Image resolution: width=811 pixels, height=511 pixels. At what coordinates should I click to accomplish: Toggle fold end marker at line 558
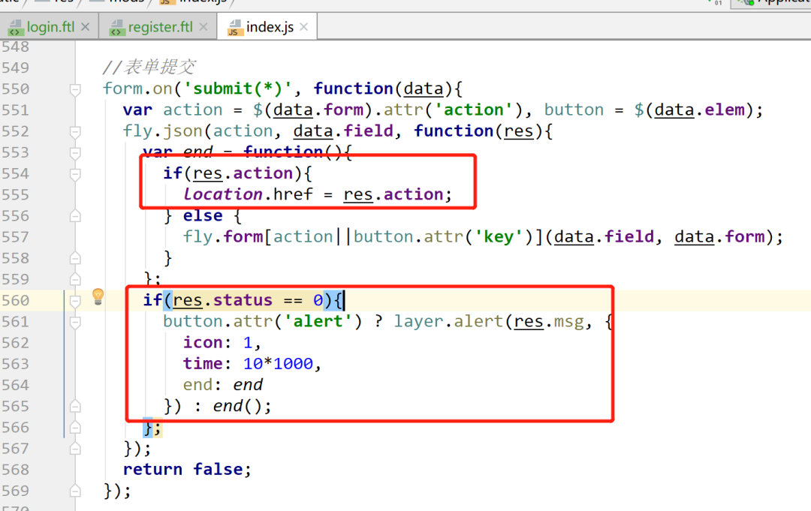click(x=75, y=258)
